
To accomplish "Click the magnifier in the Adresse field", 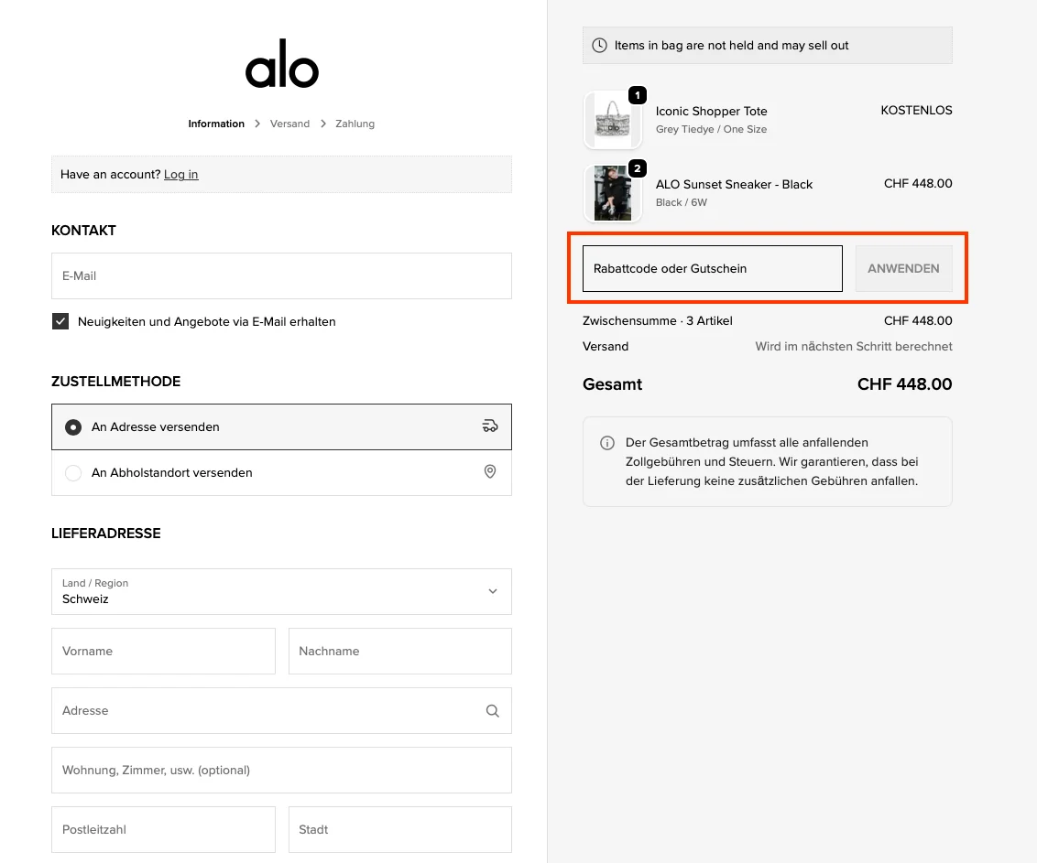I will click(x=492, y=710).
